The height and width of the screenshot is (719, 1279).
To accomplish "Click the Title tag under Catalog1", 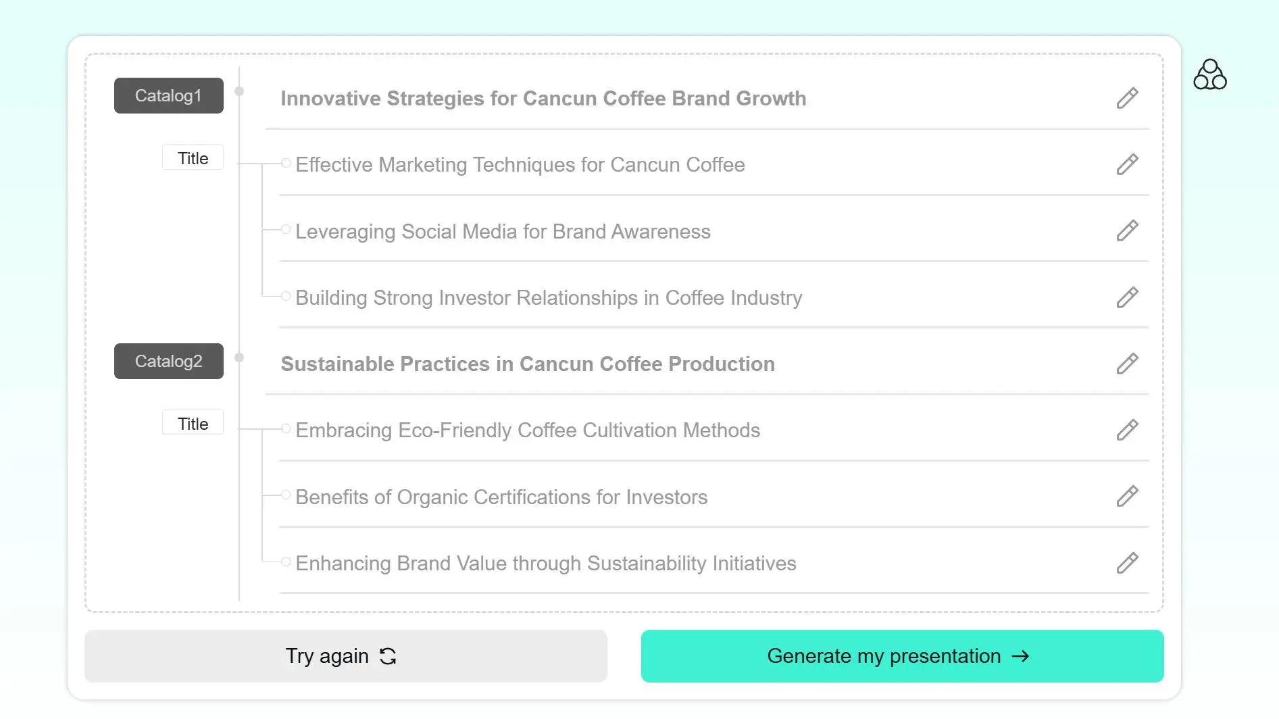I will (x=193, y=157).
